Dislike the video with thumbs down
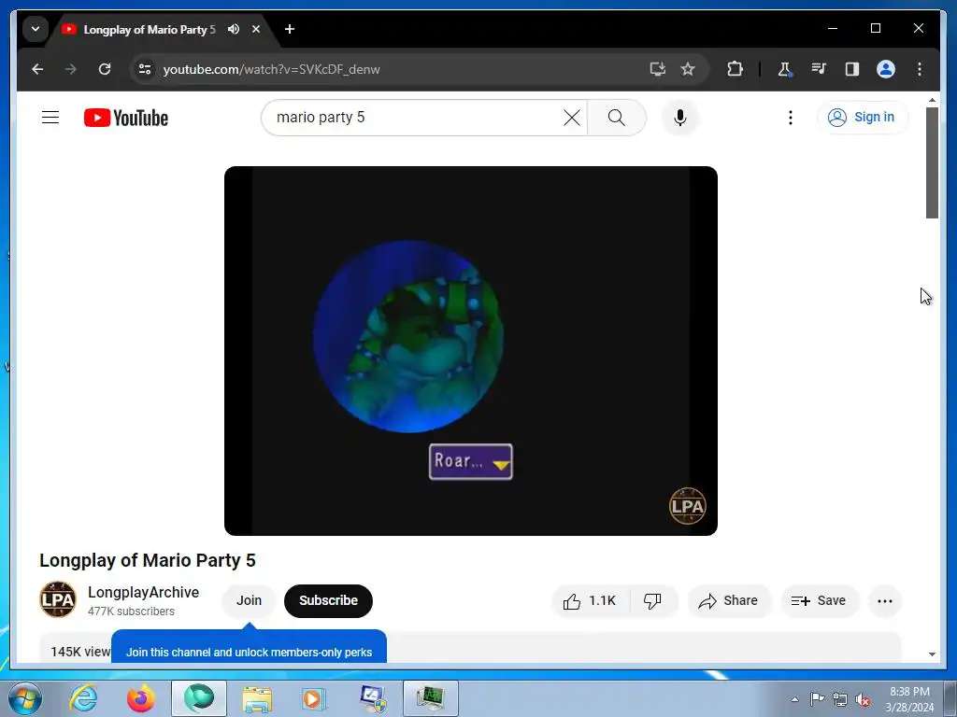957x717 pixels. [652, 601]
